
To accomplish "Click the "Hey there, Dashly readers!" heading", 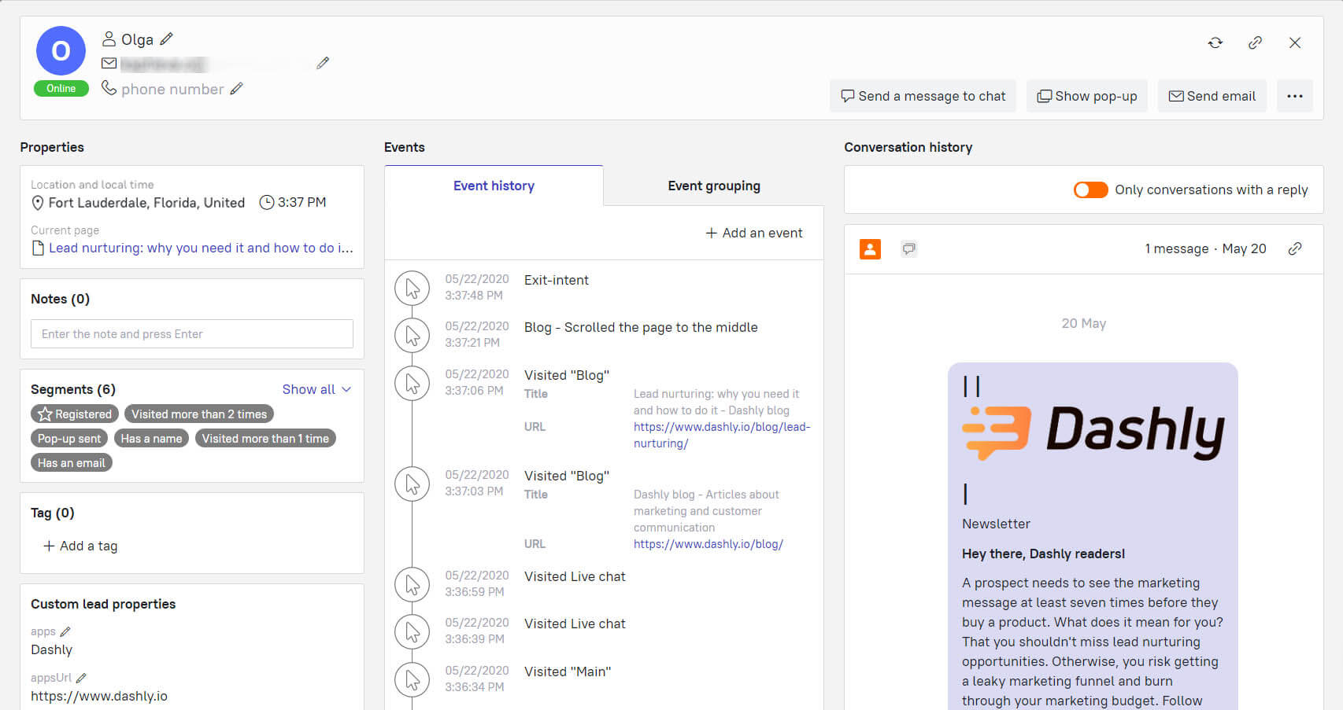I will pos(1043,554).
